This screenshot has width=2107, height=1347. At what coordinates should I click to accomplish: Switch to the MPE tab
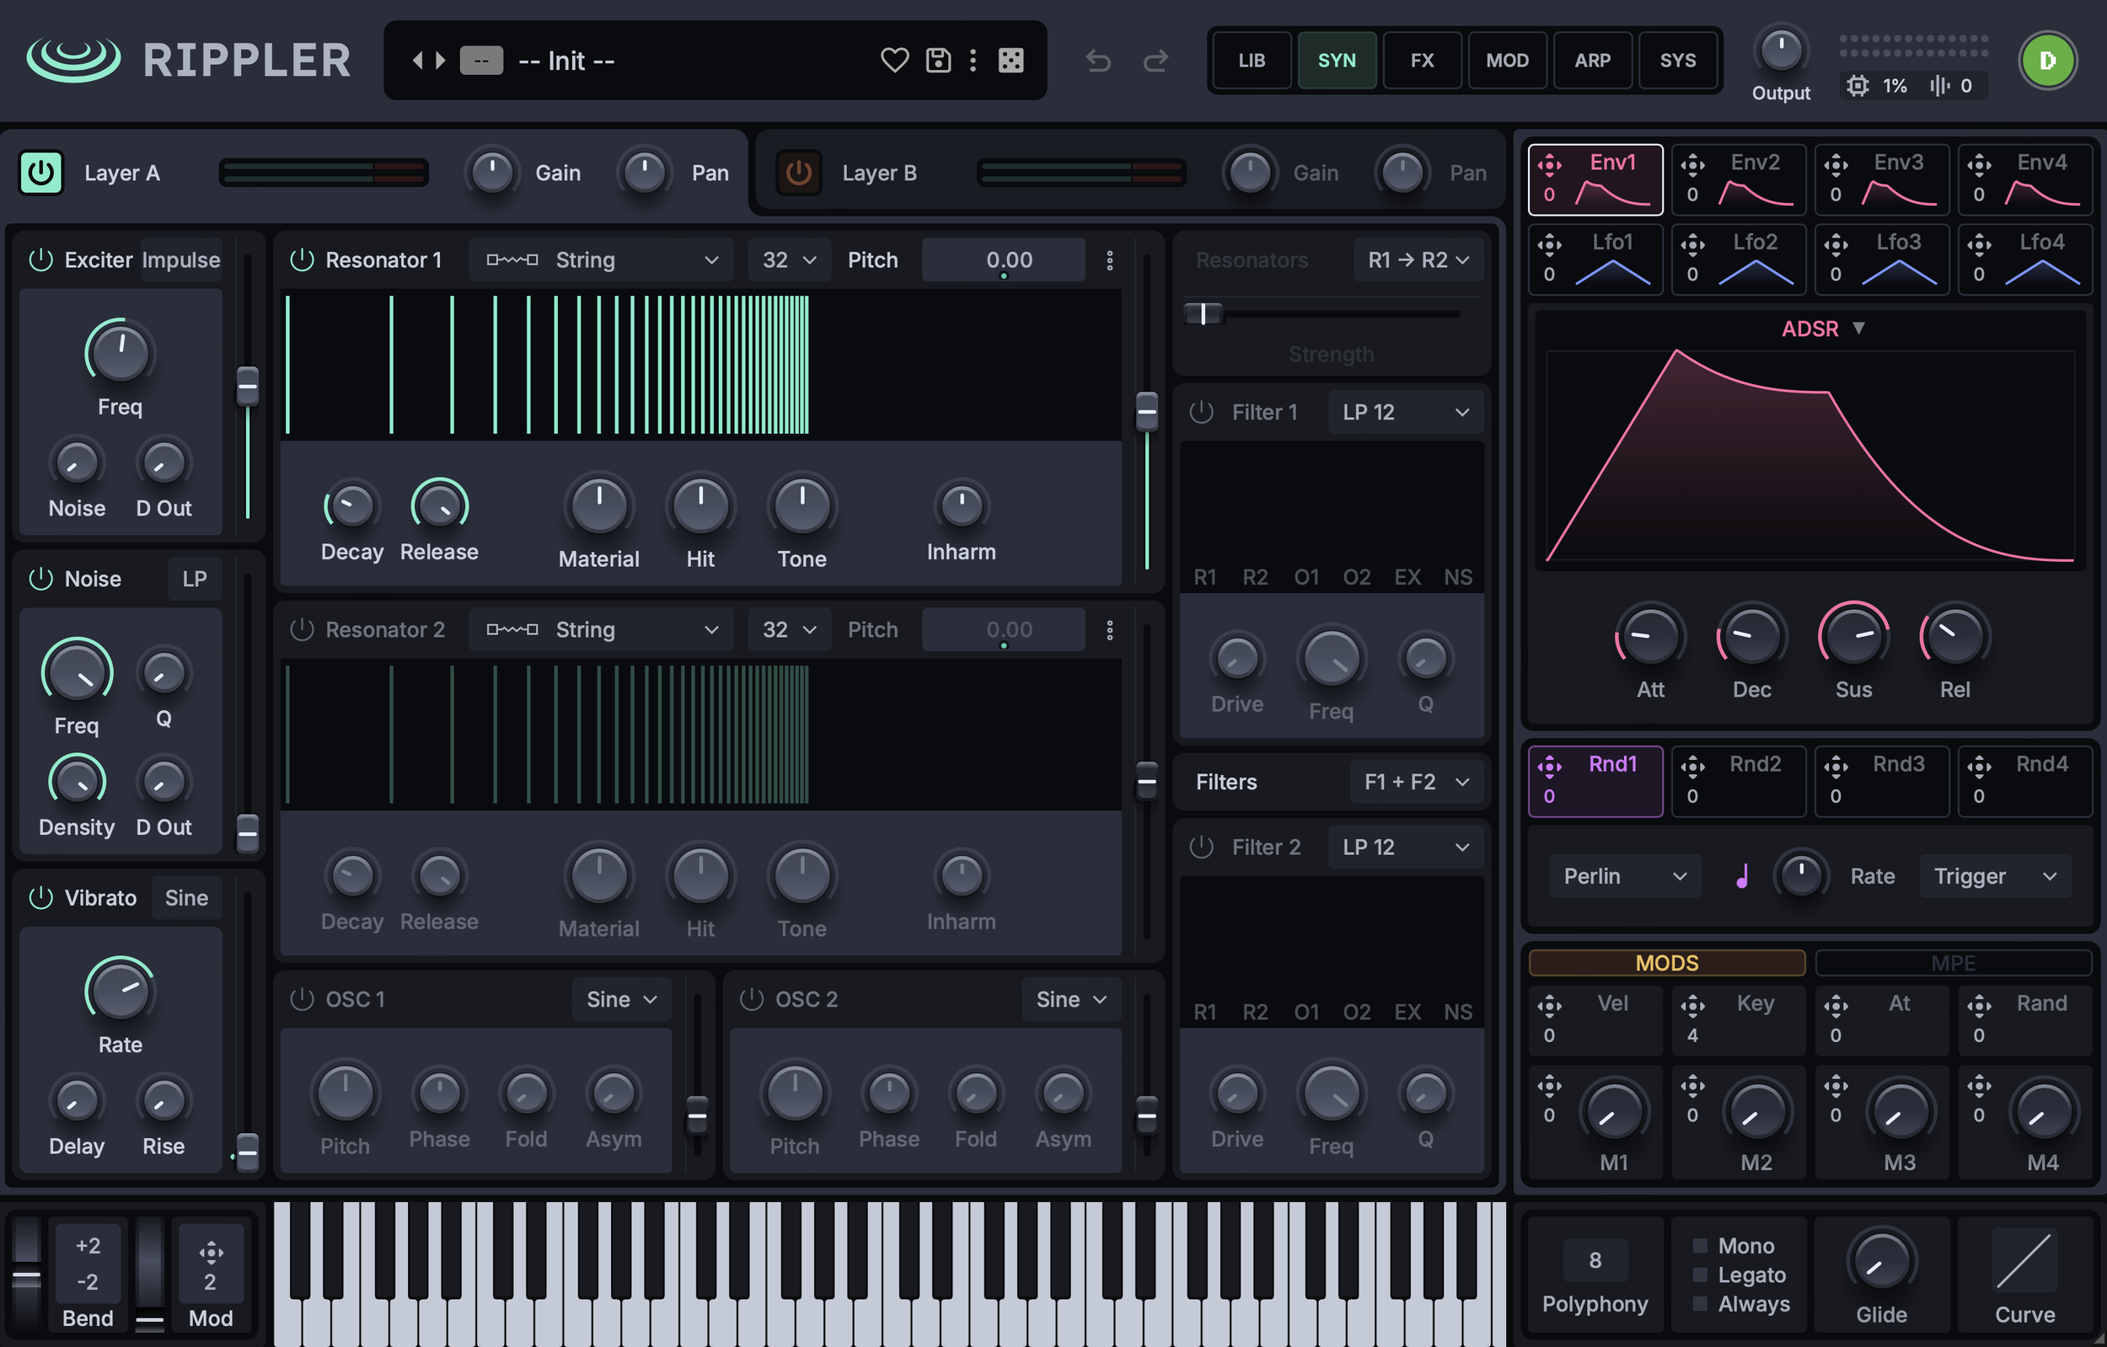click(1953, 962)
